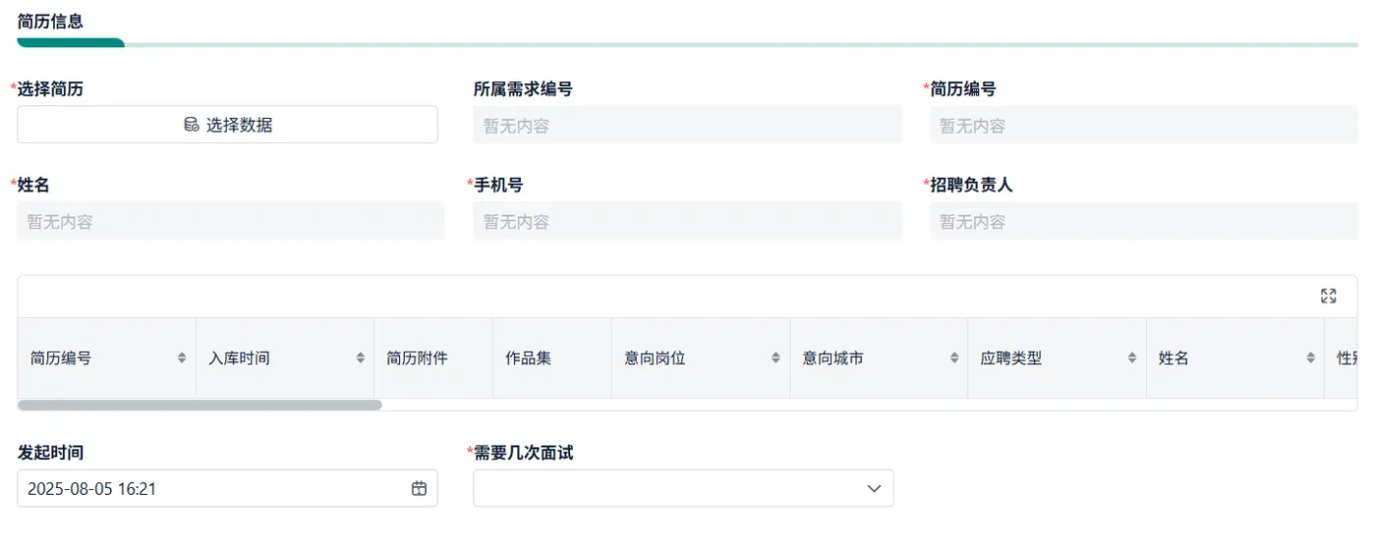Select the 简历信息 tab
The image size is (1376, 547).
[x=50, y=22]
